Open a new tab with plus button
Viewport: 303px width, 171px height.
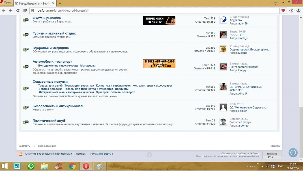click(x=60, y=3)
